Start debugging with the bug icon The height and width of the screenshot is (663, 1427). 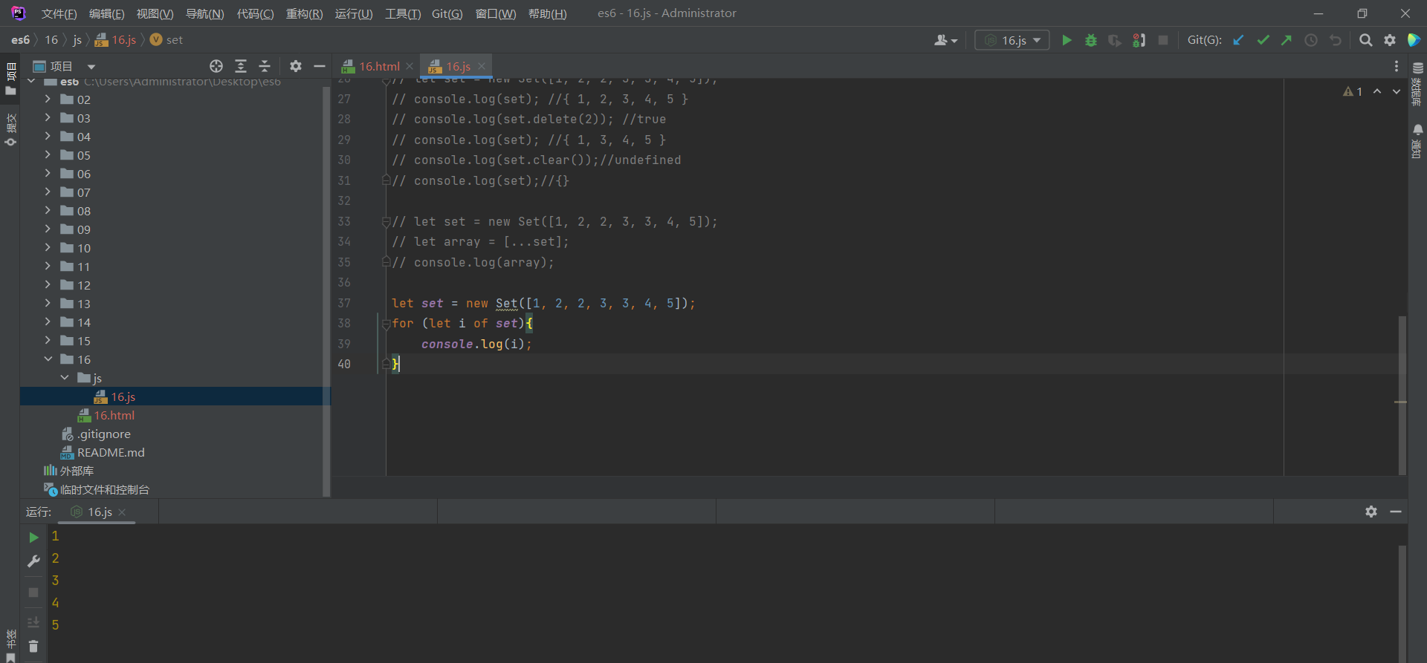click(1090, 40)
